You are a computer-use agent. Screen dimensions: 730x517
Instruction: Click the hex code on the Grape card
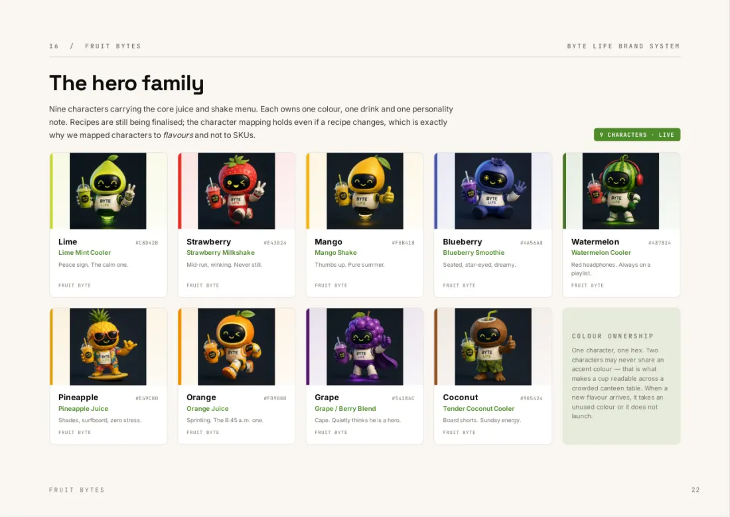(403, 398)
